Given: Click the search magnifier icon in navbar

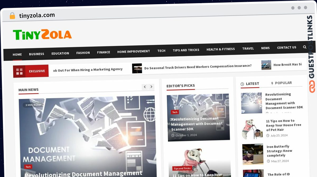Looking at the screenshot, I should (305, 47).
